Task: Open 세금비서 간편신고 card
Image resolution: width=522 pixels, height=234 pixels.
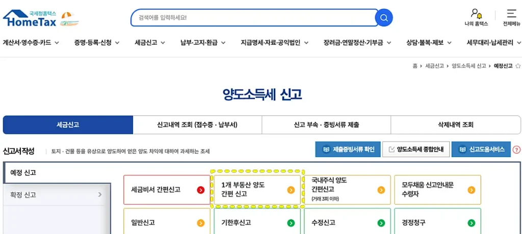Action: [x=167, y=190]
